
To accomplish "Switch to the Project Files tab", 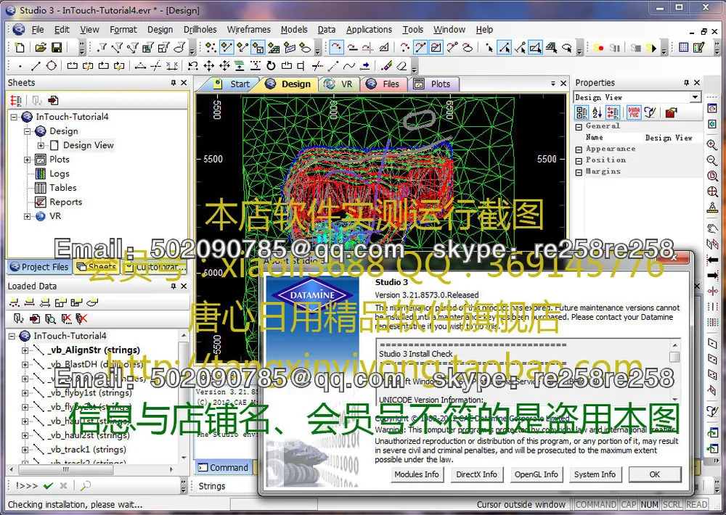I will pos(39,267).
